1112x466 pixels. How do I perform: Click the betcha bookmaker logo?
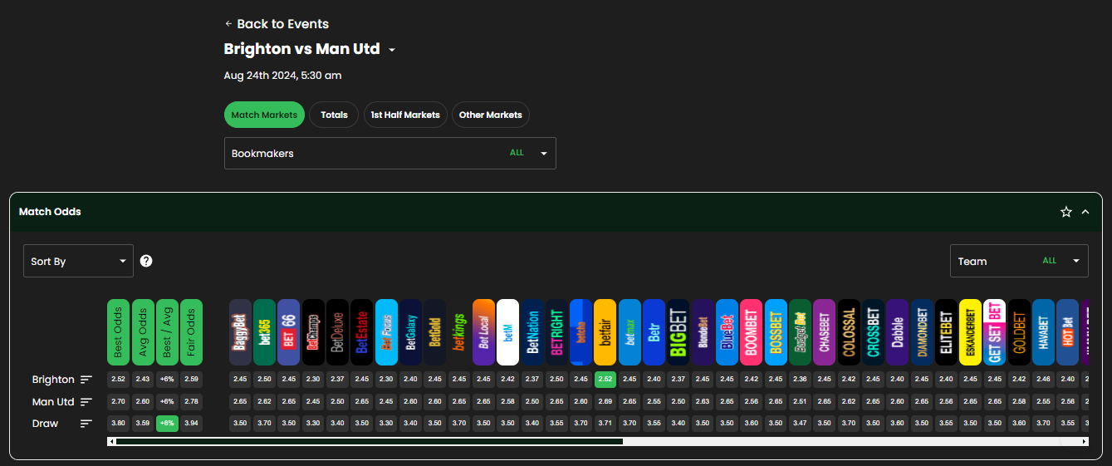click(x=580, y=332)
